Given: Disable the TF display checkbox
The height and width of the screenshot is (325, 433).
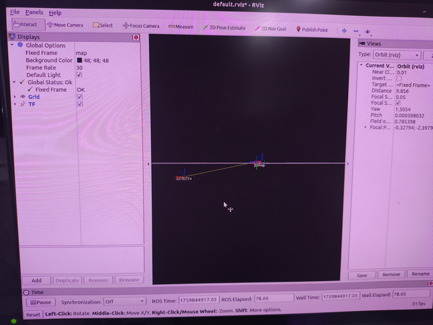Looking at the screenshot, I should point(80,104).
